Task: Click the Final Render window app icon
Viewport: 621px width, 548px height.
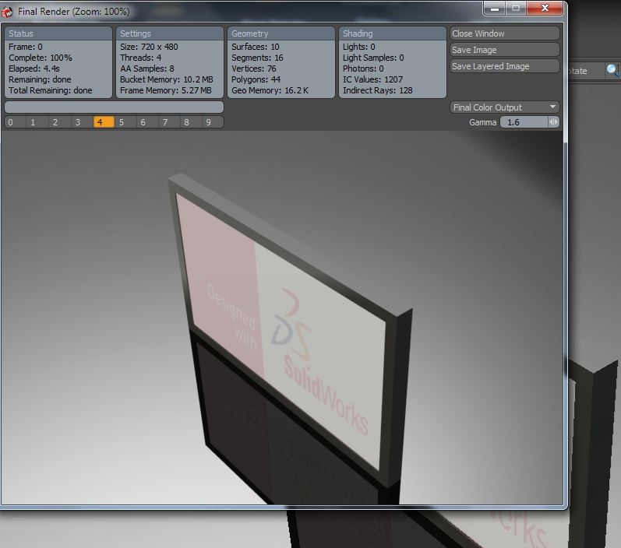Action: click(x=8, y=12)
